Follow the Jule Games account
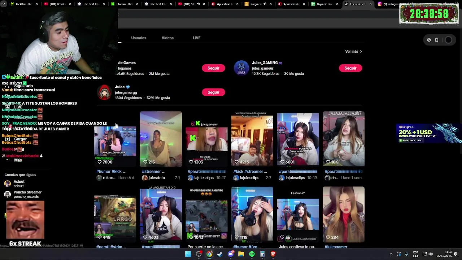462x260 pixels. point(213,68)
